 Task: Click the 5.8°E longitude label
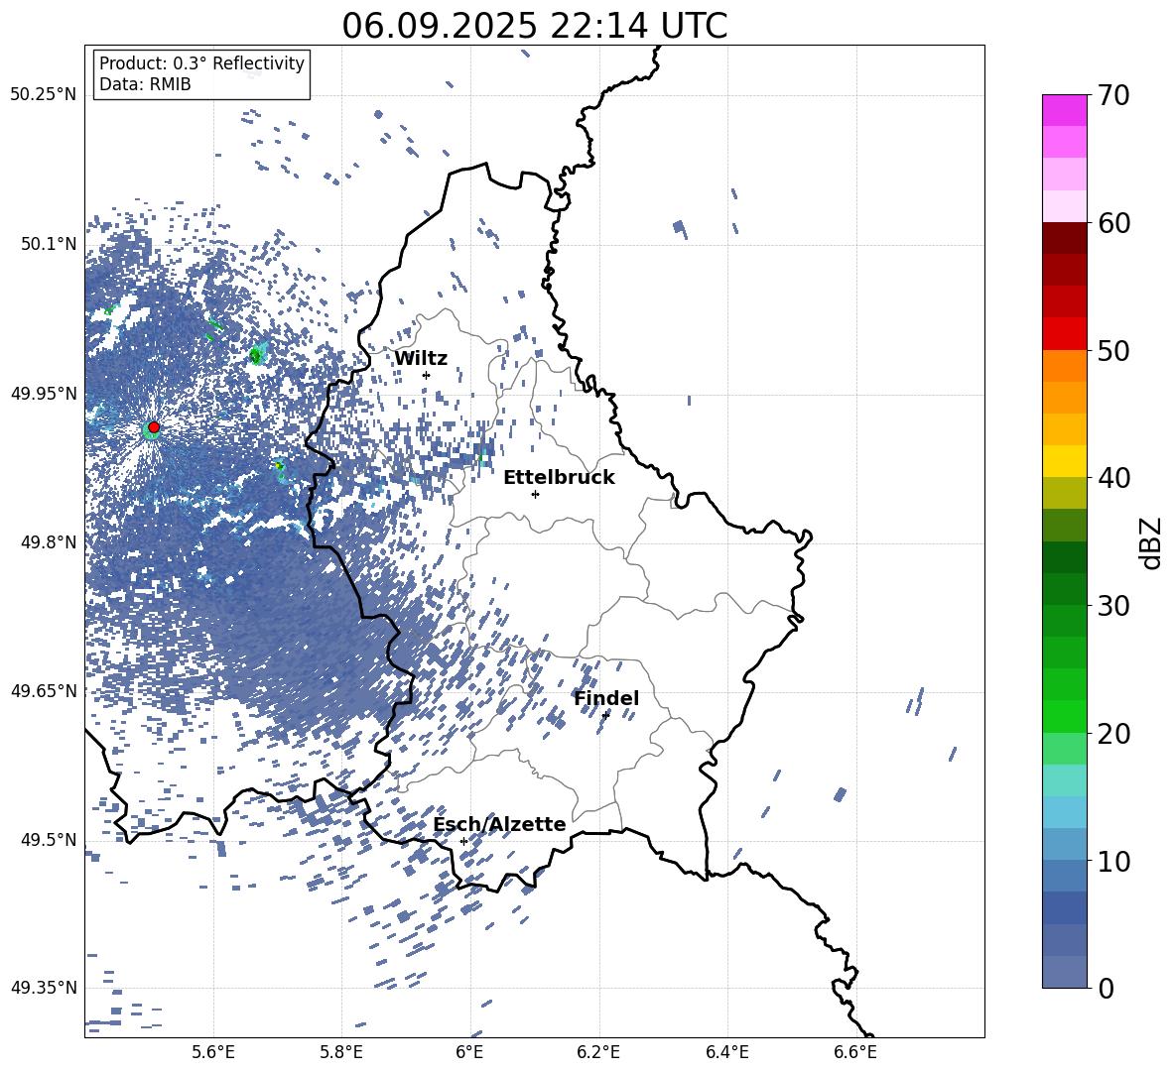(x=341, y=1052)
